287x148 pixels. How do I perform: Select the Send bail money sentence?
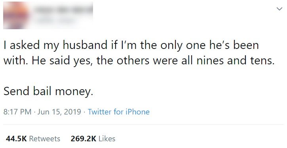pyautogui.click(x=48, y=91)
